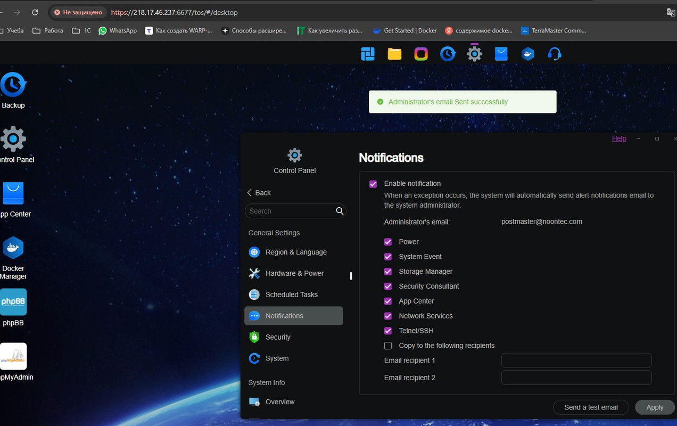Go Back in the Control Panel sidebar
677x426 pixels.
tap(259, 193)
